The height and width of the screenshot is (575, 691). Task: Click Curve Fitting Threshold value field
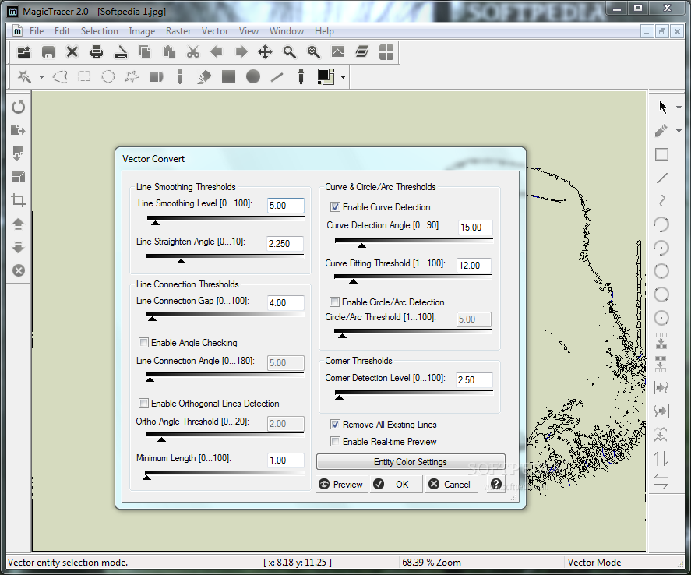click(x=474, y=265)
